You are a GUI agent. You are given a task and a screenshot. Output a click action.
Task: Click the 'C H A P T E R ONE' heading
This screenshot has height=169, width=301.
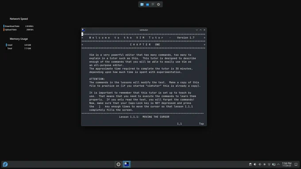pos(145,45)
